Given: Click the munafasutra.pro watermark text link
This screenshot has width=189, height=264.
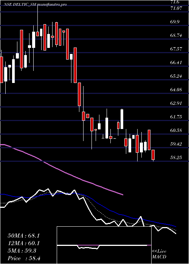Looking at the screenshot, I should pyautogui.click(x=52, y=5).
